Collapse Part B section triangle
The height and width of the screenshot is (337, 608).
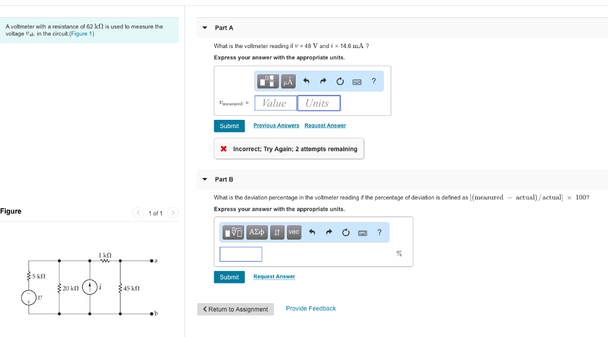click(x=205, y=179)
